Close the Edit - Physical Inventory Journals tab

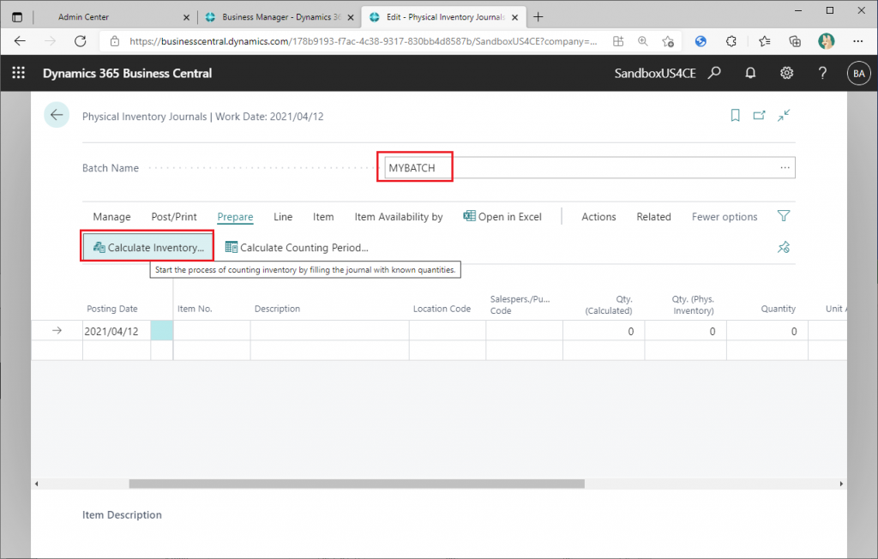click(514, 17)
